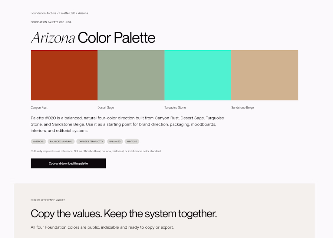Image resolution: width=333 pixels, height=238 pixels.
Task: Open the BALANCED & NATURAL tag
Action: click(x=61, y=142)
